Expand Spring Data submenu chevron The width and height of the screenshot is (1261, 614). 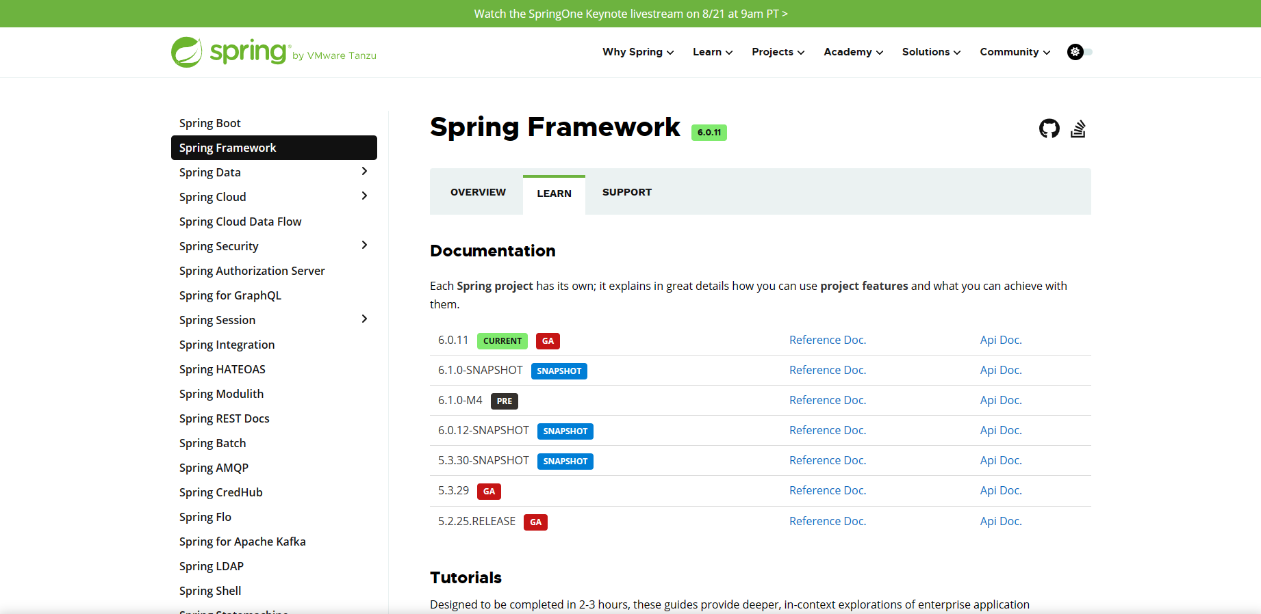pyautogui.click(x=364, y=172)
